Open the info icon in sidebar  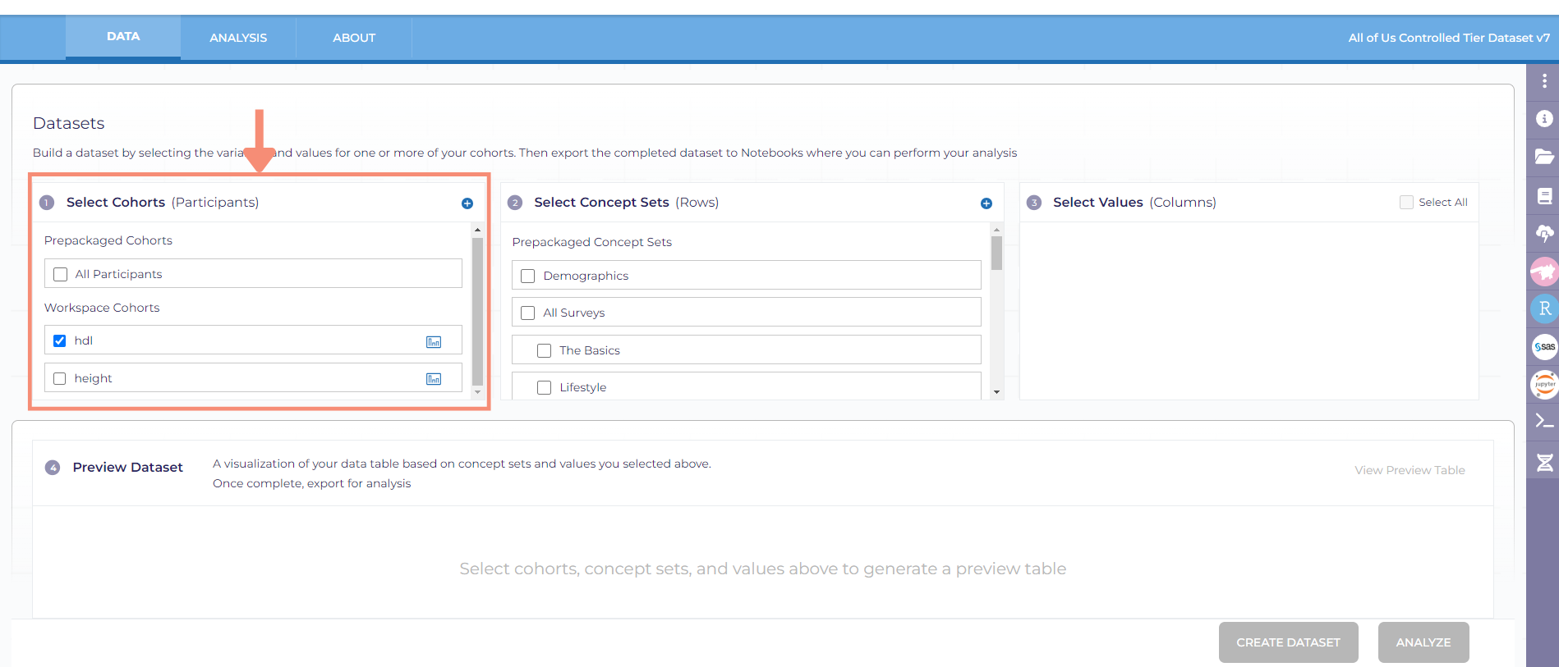coord(1544,119)
